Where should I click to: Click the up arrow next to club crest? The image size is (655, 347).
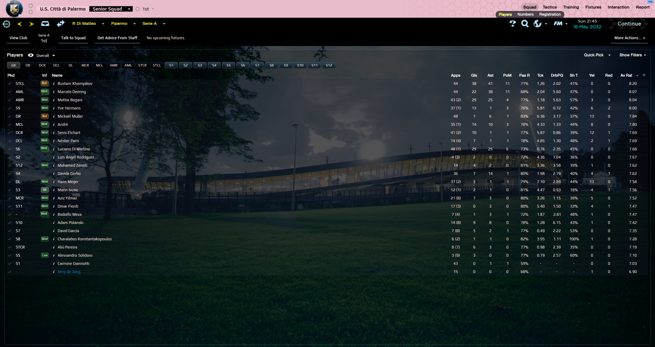[31, 6]
